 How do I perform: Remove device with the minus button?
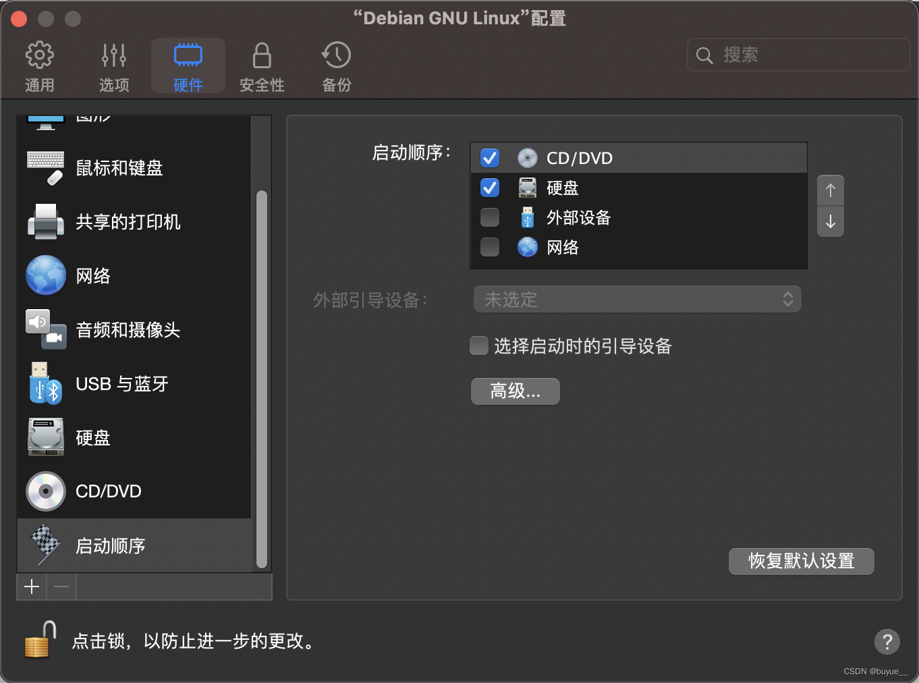coord(61,586)
